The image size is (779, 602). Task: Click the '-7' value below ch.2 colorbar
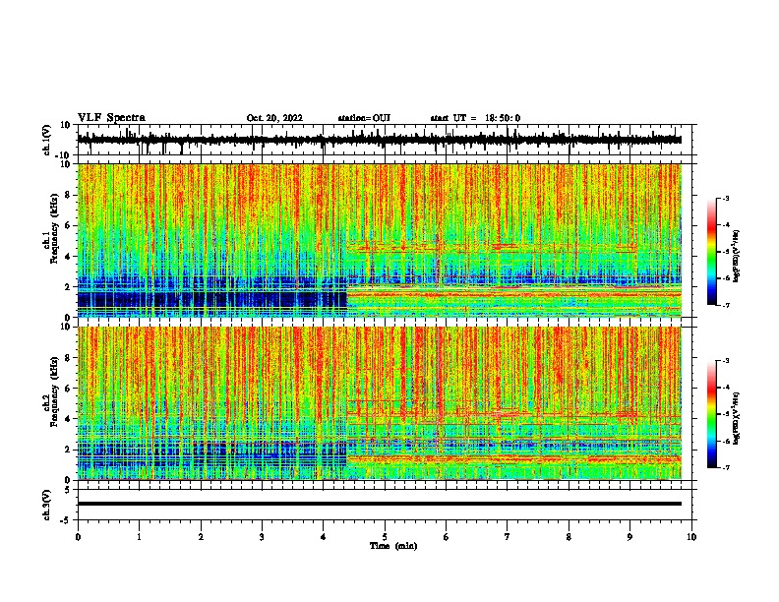click(x=726, y=467)
